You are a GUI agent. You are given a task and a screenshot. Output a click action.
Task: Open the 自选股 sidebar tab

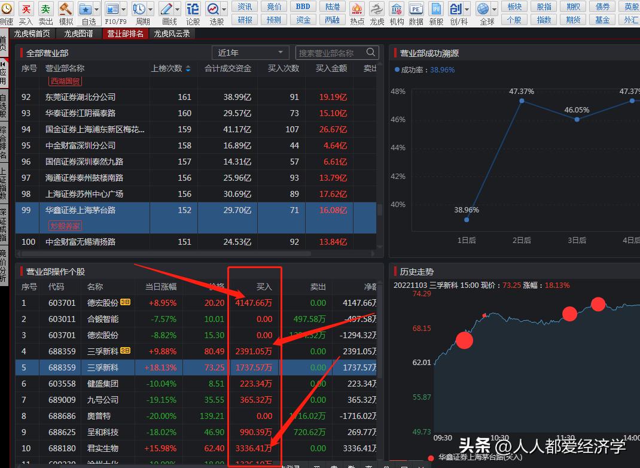coord(4,105)
